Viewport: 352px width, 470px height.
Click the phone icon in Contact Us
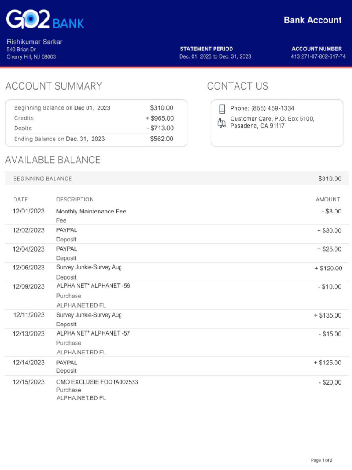pos(222,109)
